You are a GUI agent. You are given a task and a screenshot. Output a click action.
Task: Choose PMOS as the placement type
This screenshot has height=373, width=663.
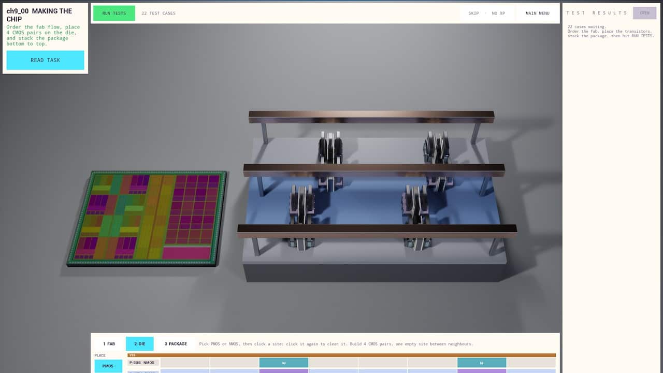coord(108,366)
